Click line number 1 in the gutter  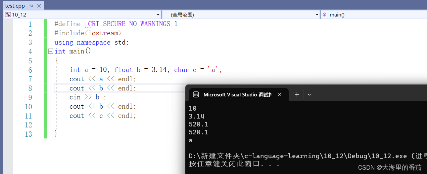(x=30, y=24)
